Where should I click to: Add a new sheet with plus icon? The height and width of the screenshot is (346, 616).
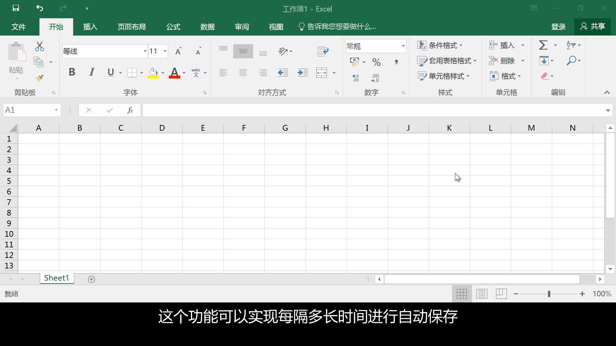coord(91,279)
